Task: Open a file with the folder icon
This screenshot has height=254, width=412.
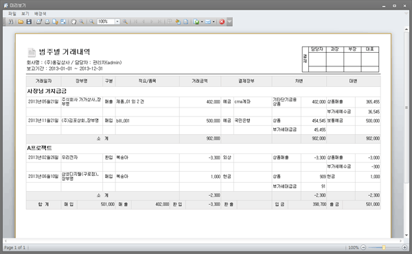Action: (x=21, y=22)
